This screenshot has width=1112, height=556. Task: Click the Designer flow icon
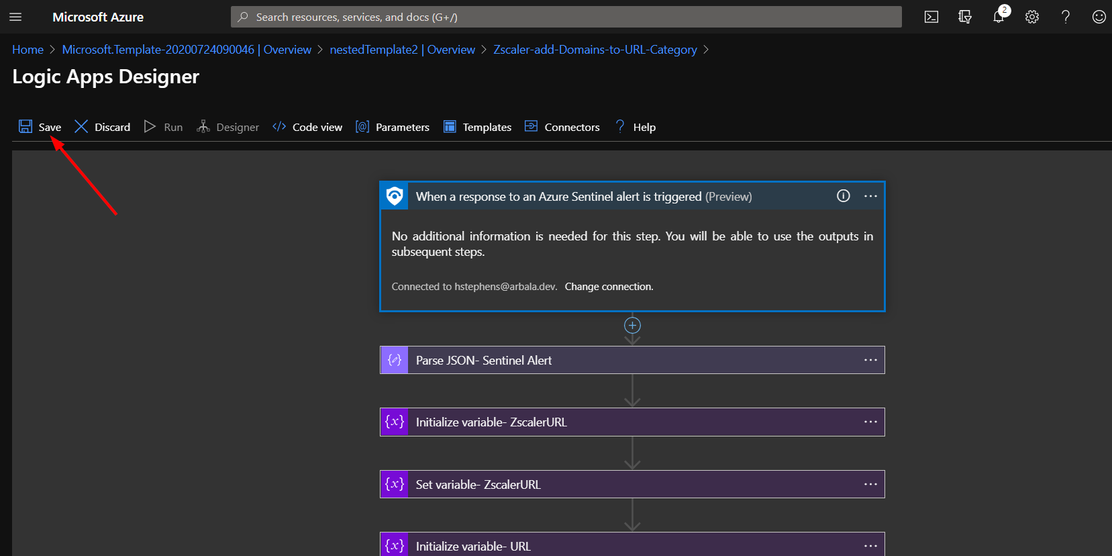click(x=203, y=126)
